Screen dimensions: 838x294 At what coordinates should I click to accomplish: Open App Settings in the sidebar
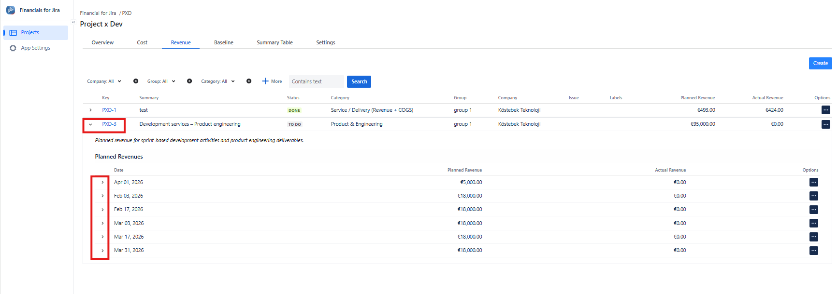(36, 48)
